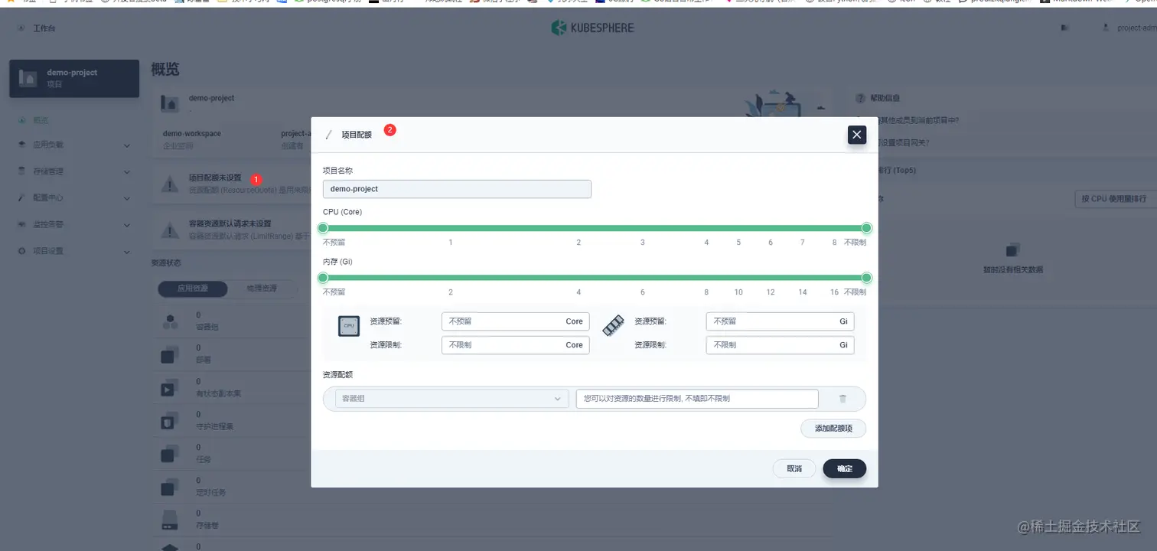The height and width of the screenshot is (551, 1157).
Task: Click the 存储卷 resource icon
Action: coord(170,521)
